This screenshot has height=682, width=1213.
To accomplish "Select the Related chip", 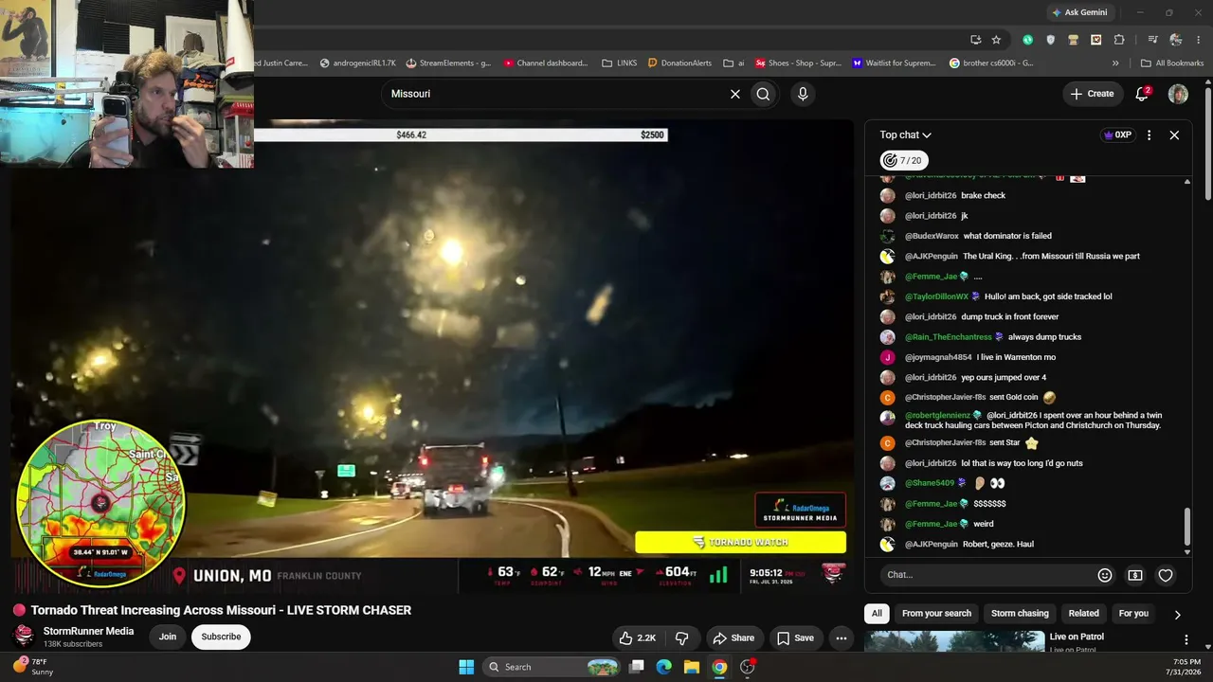I will [1084, 613].
